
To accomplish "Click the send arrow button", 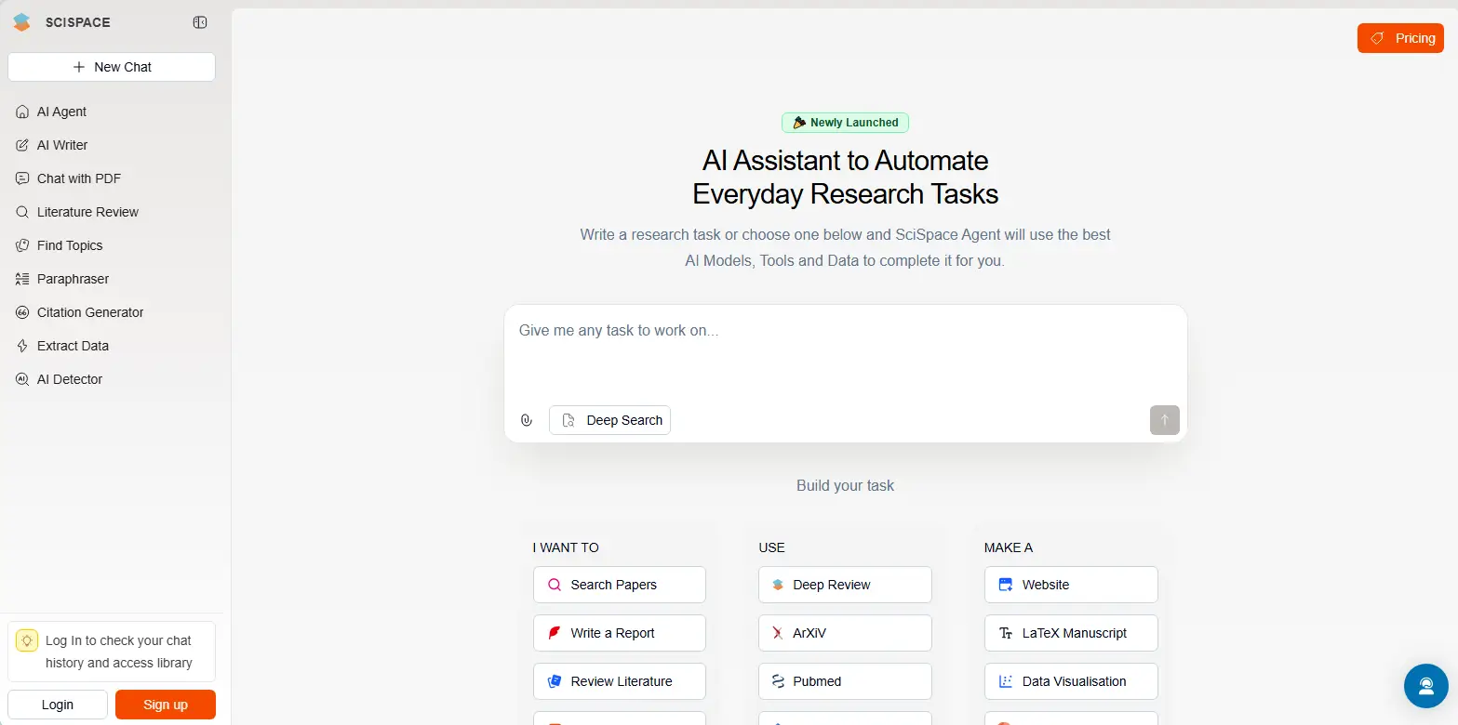I will 1164,420.
